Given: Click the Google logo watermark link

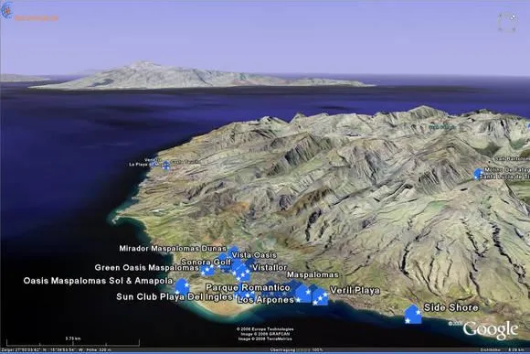Looking at the screenshot, I should coord(491,330).
